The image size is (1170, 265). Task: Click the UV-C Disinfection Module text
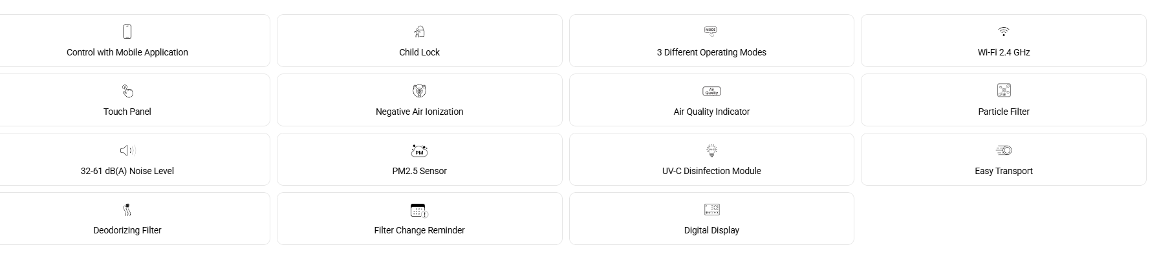[x=711, y=171]
